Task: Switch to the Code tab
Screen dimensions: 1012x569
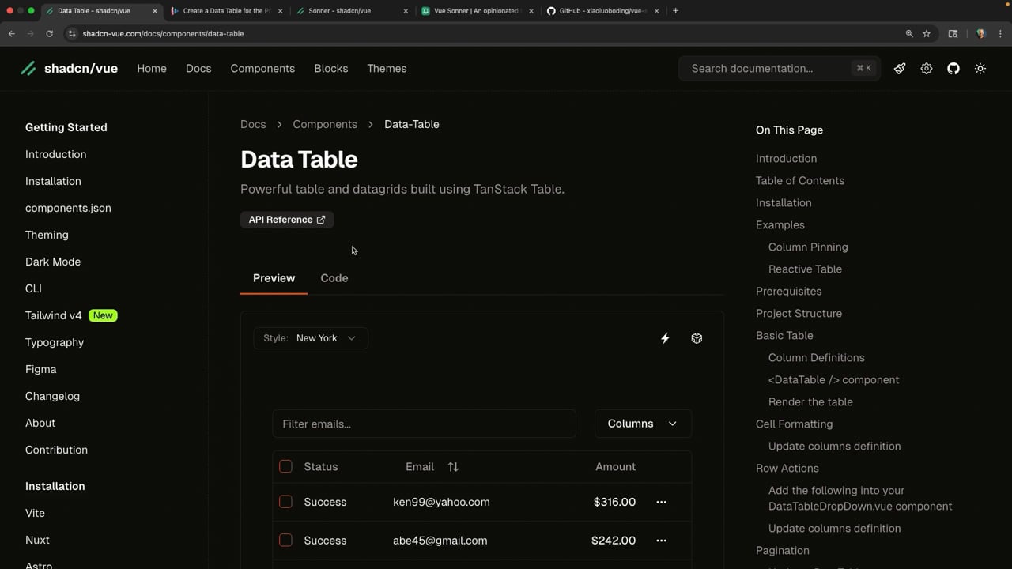Action: tap(334, 278)
